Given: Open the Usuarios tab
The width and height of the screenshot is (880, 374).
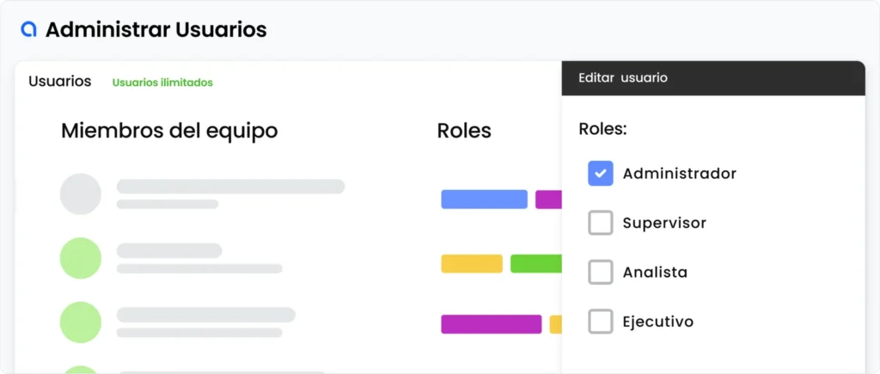Looking at the screenshot, I should click(x=59, y=82).
